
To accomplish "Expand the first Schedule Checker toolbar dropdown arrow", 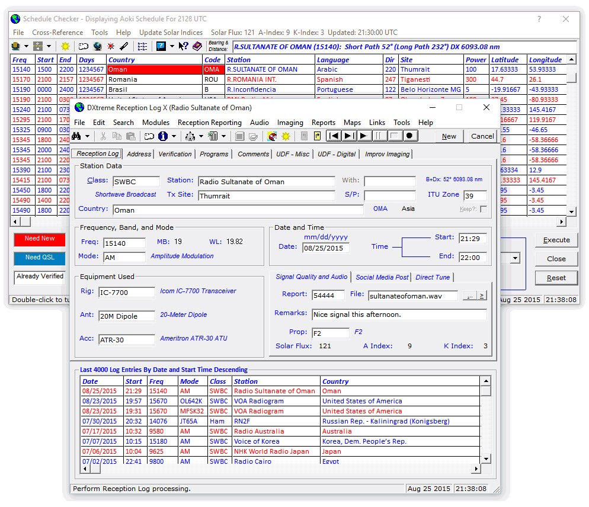I will coord(26,46).
